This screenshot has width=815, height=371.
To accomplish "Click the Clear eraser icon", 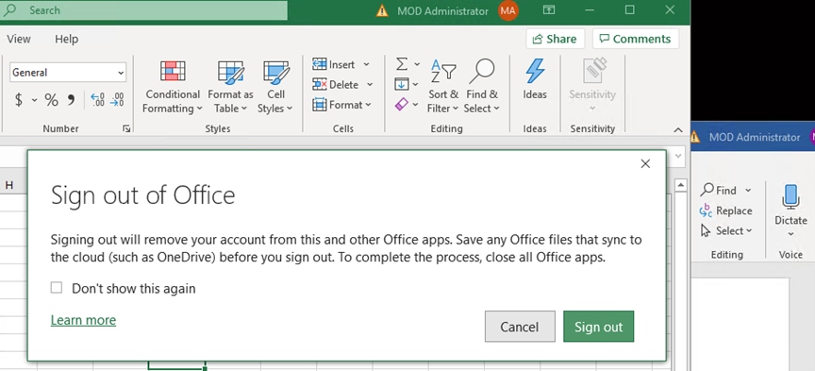I will pos(401,104).
